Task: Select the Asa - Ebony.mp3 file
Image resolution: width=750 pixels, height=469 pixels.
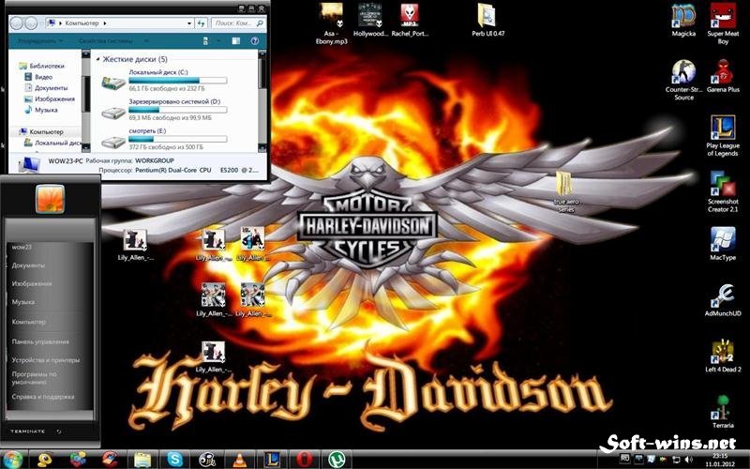Action: point(331,23)
